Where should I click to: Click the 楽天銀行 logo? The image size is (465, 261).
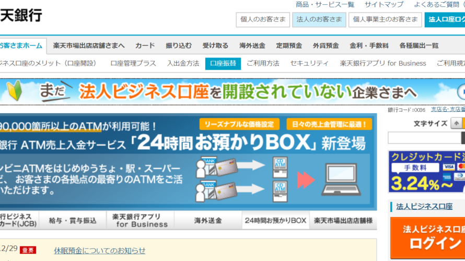[x=21, y=15]
